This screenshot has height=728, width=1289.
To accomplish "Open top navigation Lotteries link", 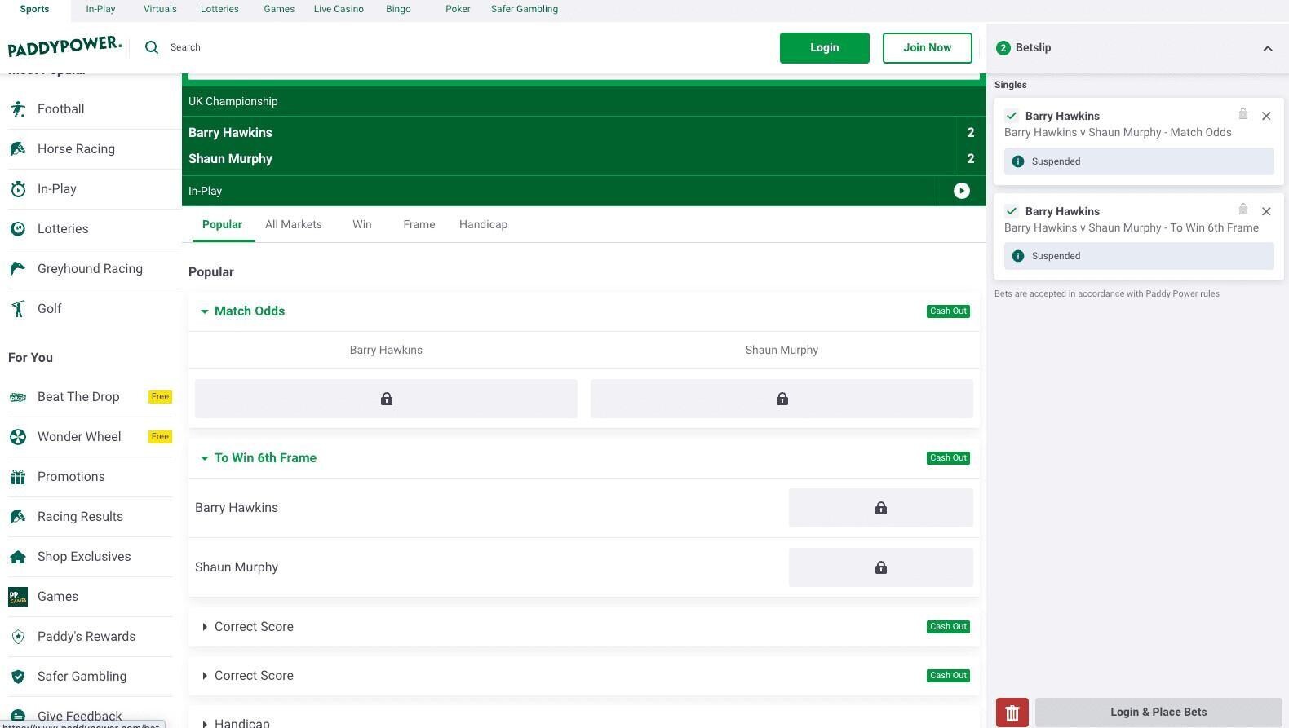I will (219, 9).
